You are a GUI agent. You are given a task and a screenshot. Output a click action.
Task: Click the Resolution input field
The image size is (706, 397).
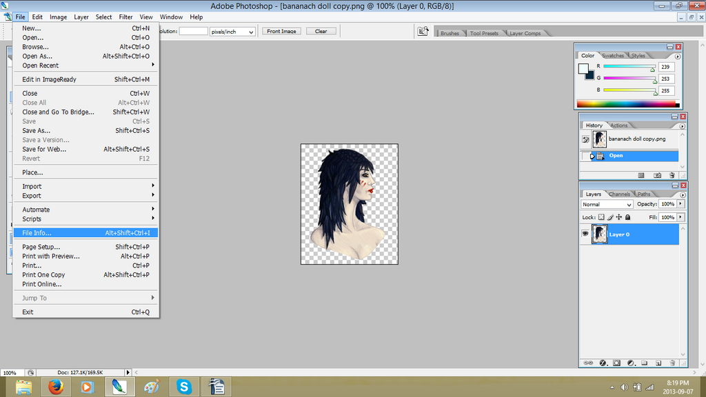click(194, 31)
